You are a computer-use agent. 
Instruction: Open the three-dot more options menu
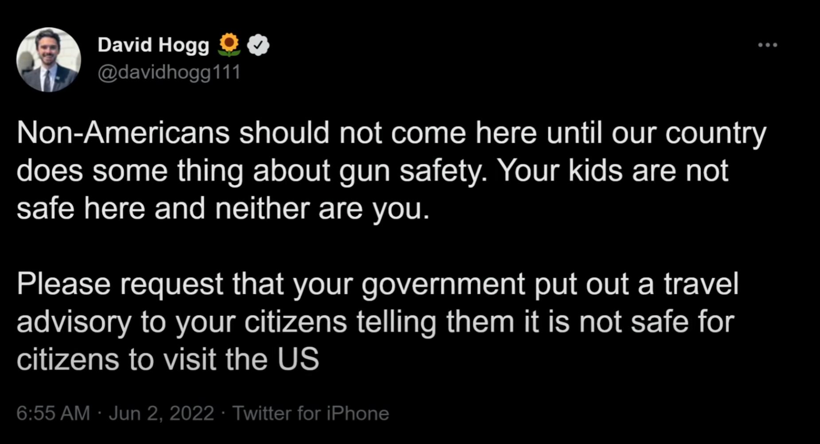pyautogui.click(x=768, y=45)
